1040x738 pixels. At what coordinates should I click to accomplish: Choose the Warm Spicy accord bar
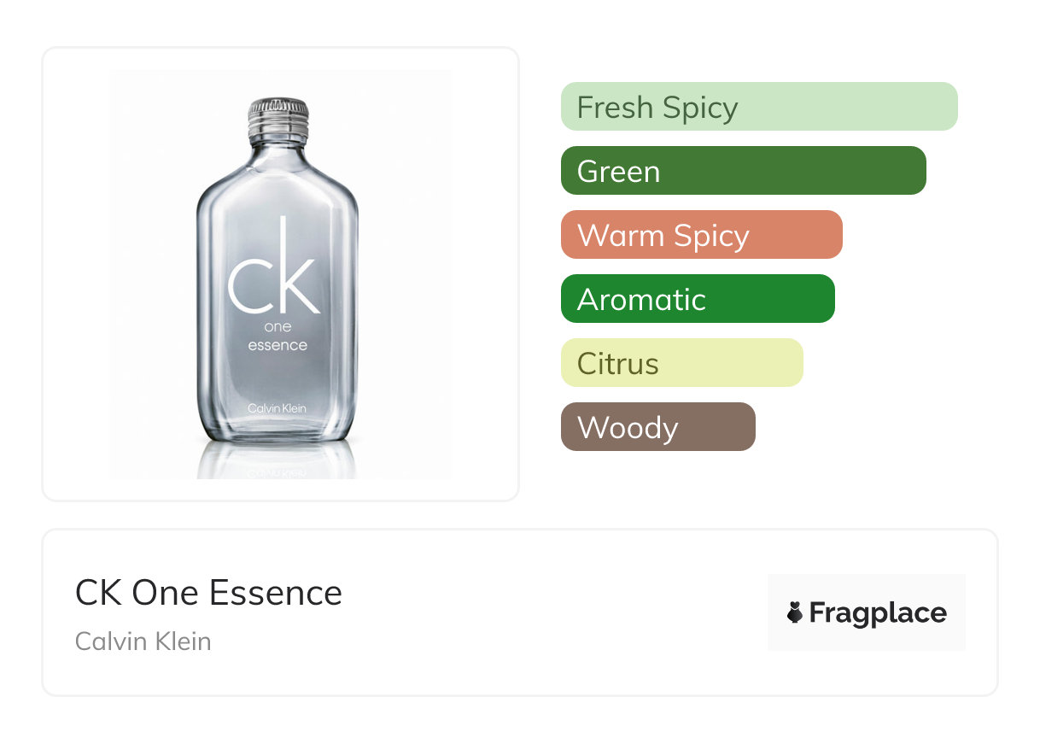coord(701,235)
